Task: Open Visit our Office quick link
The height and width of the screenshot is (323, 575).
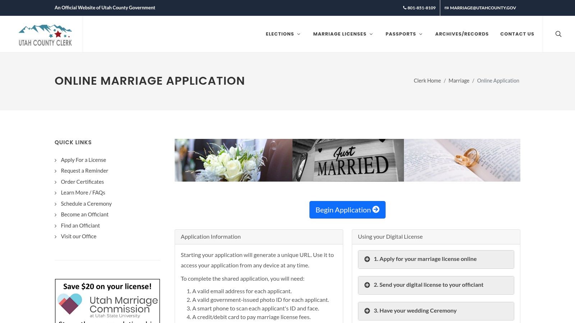Action: 78,237
